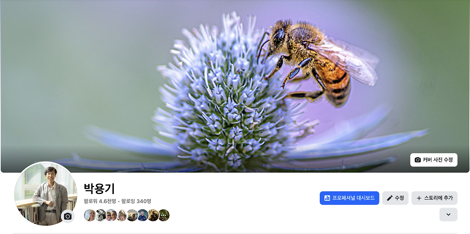Click the profile name 박용기
Viewport: 470px width, 234px height.
pos(99,189)
